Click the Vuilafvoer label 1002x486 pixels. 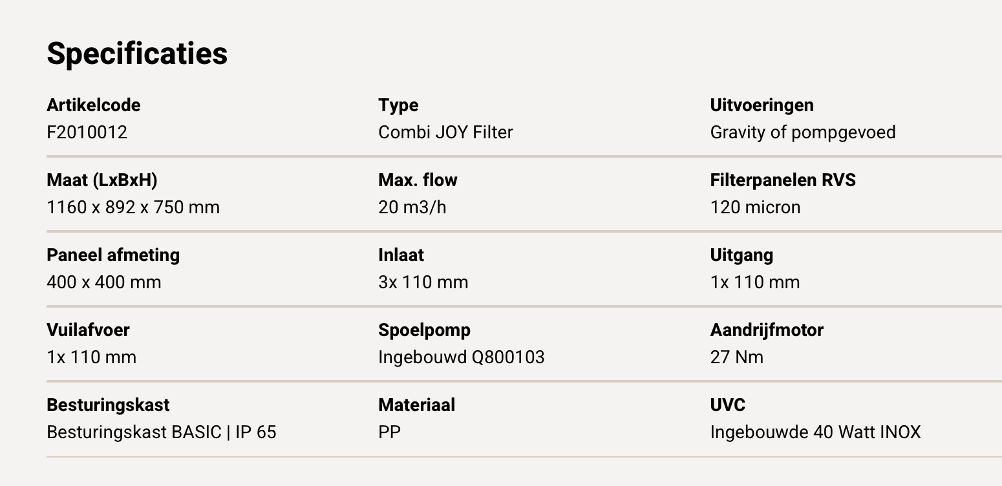pos(88,330)
